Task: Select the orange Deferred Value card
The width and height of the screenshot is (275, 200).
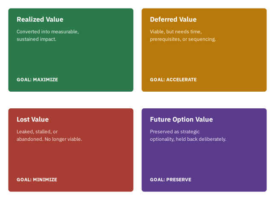Action: (204, 50)
